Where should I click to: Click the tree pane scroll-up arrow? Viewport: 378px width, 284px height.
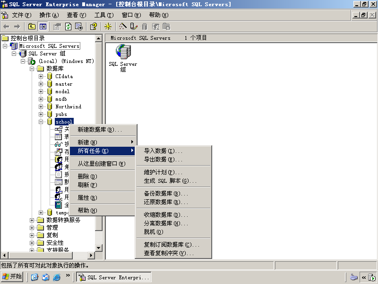99,38
